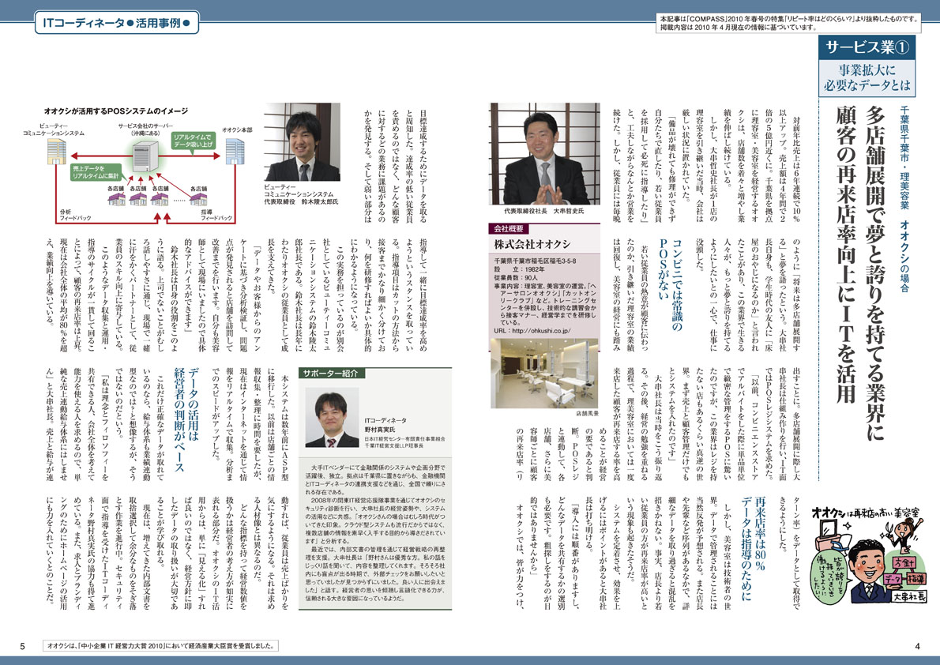
Task: Click the footer note about 中小企業IT経営力大賞2010
Action: click(x=162, y=646)
